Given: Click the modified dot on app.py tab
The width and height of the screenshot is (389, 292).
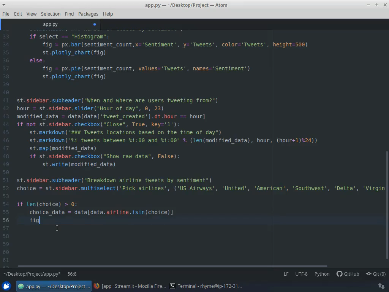Looking at the screenshot, I should [95, 24].
